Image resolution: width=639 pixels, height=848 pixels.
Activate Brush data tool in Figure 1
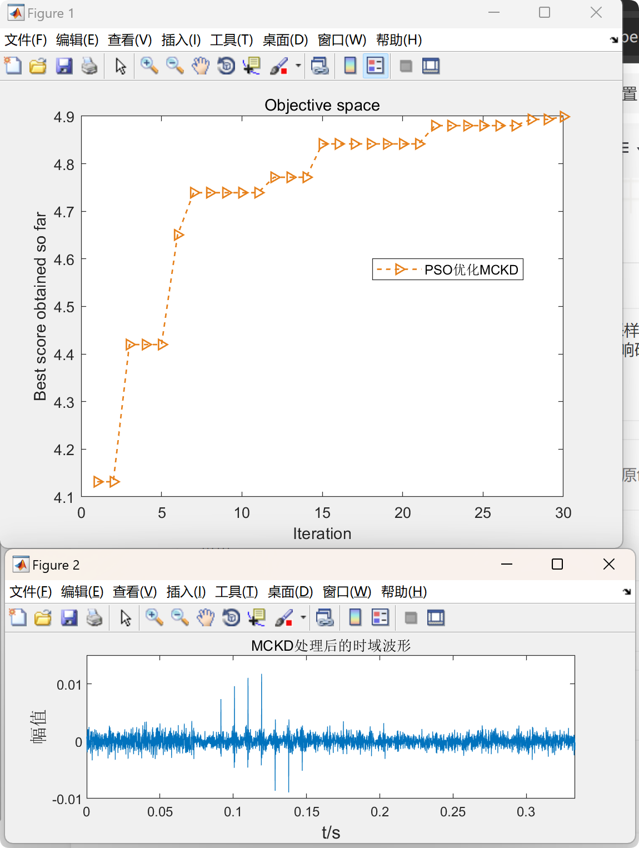[279, 66]
